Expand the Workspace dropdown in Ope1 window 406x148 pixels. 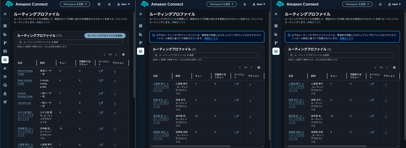pyautogui.click(x=75, y=4)
